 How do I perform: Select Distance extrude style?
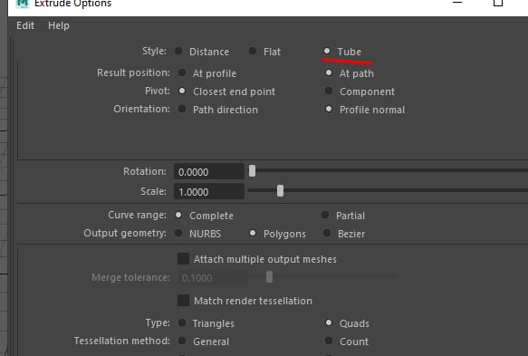click(x=178, y=52)
